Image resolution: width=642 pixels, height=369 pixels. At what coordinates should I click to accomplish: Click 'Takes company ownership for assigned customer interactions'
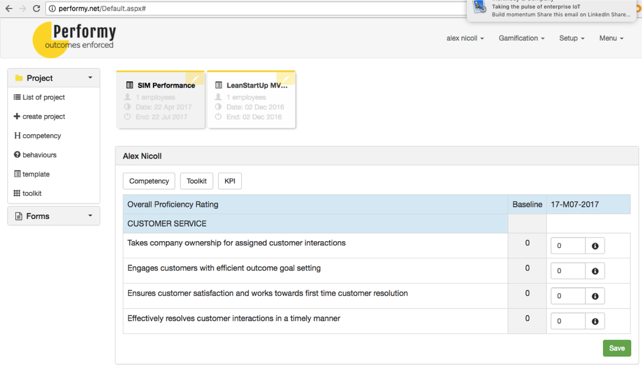click(x=236, y=243)
